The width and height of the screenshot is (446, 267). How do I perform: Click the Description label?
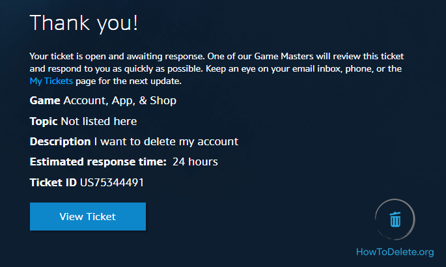(60, 141)
